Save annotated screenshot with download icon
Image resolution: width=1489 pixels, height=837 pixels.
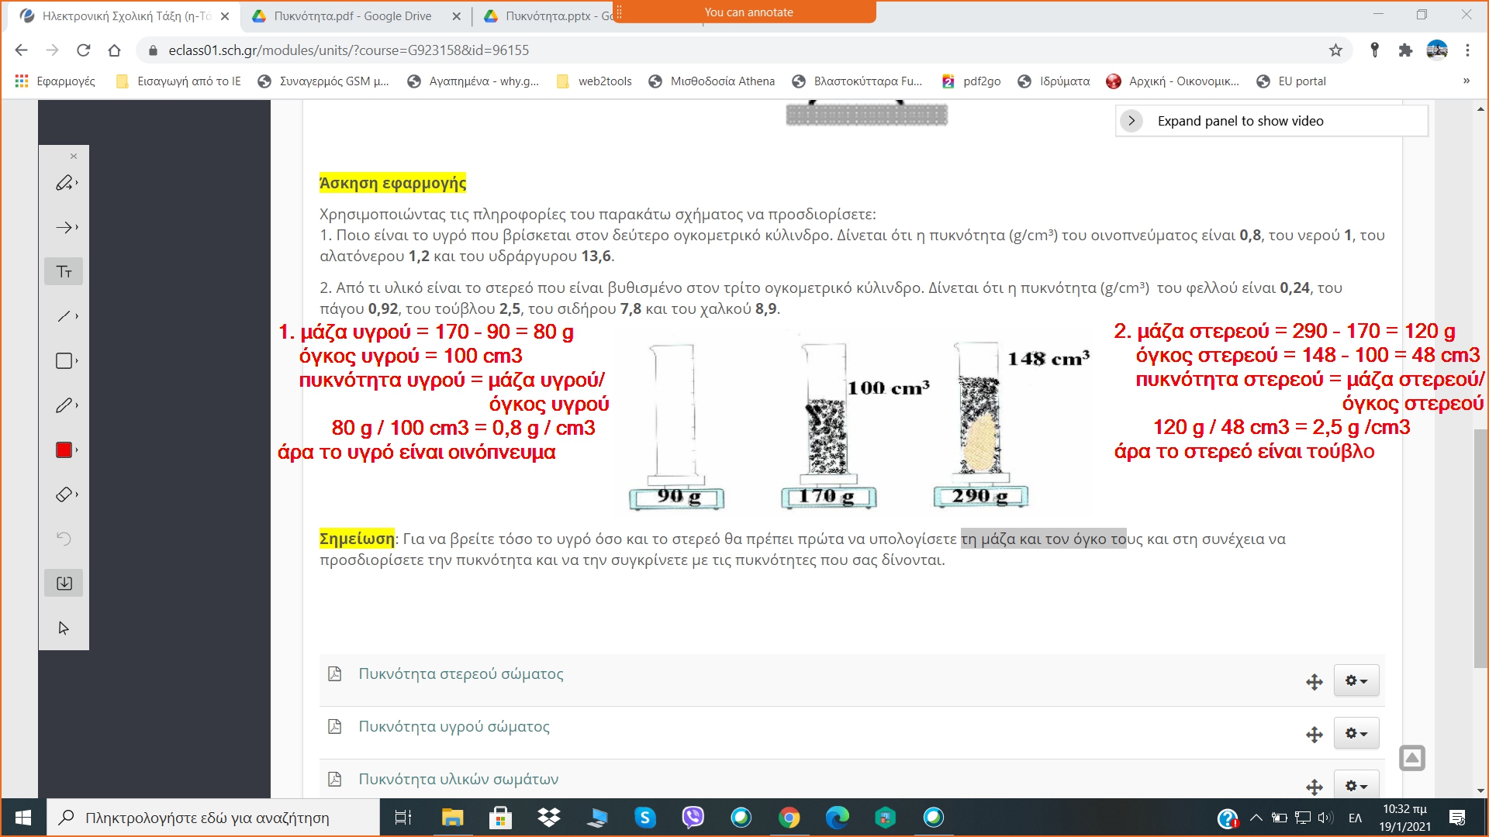[64, 584]
